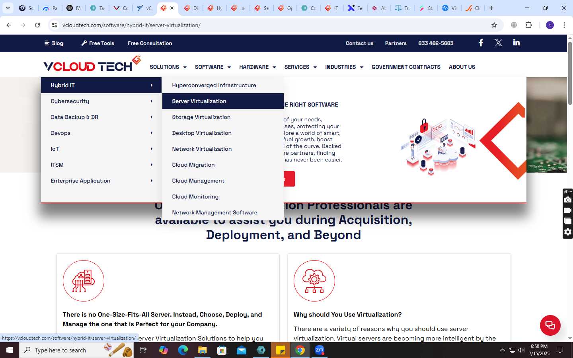Open the LinkedIn icon in top bar
573x358 pixels.
(x=516, y=43)
